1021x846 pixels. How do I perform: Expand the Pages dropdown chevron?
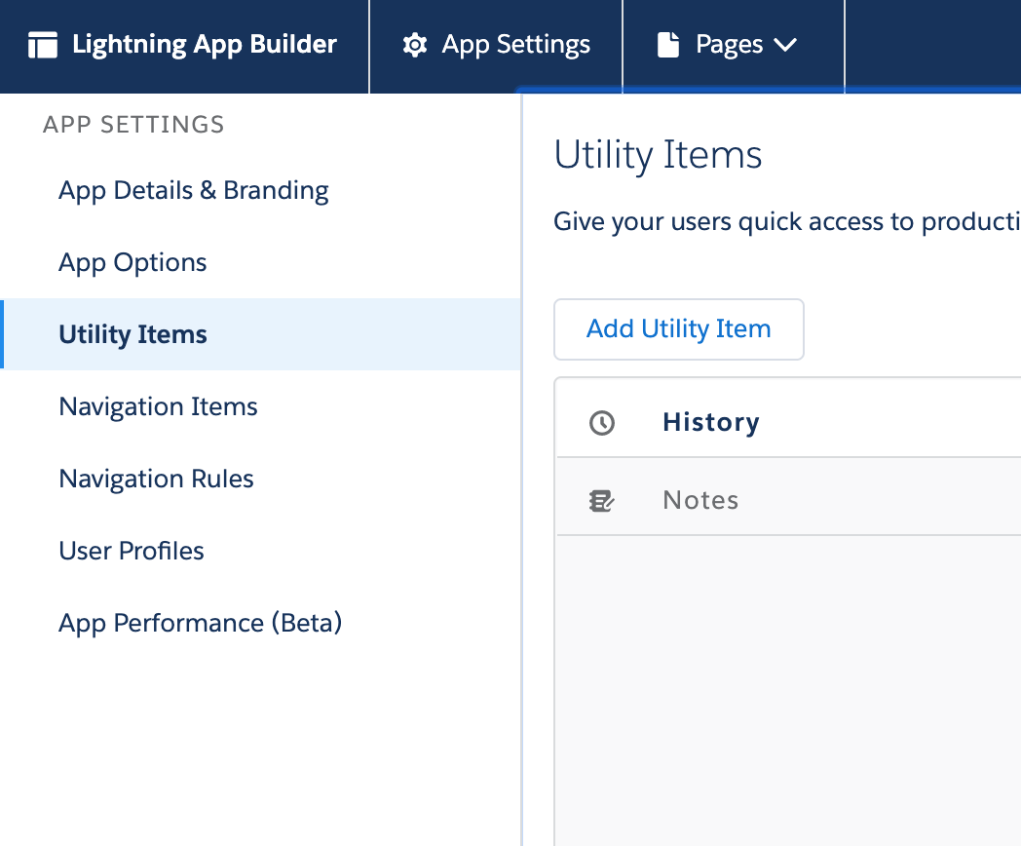click(784, 45)
